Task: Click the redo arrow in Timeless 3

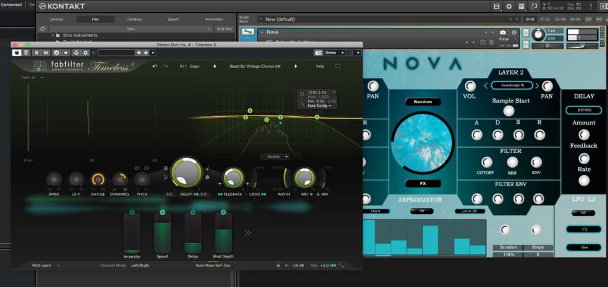Action: click(x=166, y=66)
